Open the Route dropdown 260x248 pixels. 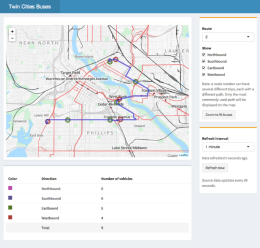(x=228, y=37)
